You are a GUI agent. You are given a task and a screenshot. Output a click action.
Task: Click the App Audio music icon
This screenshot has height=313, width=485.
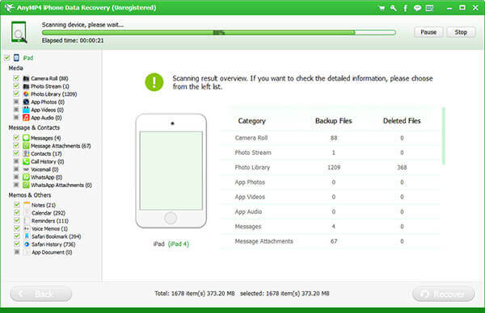click(x=26, y=118)
